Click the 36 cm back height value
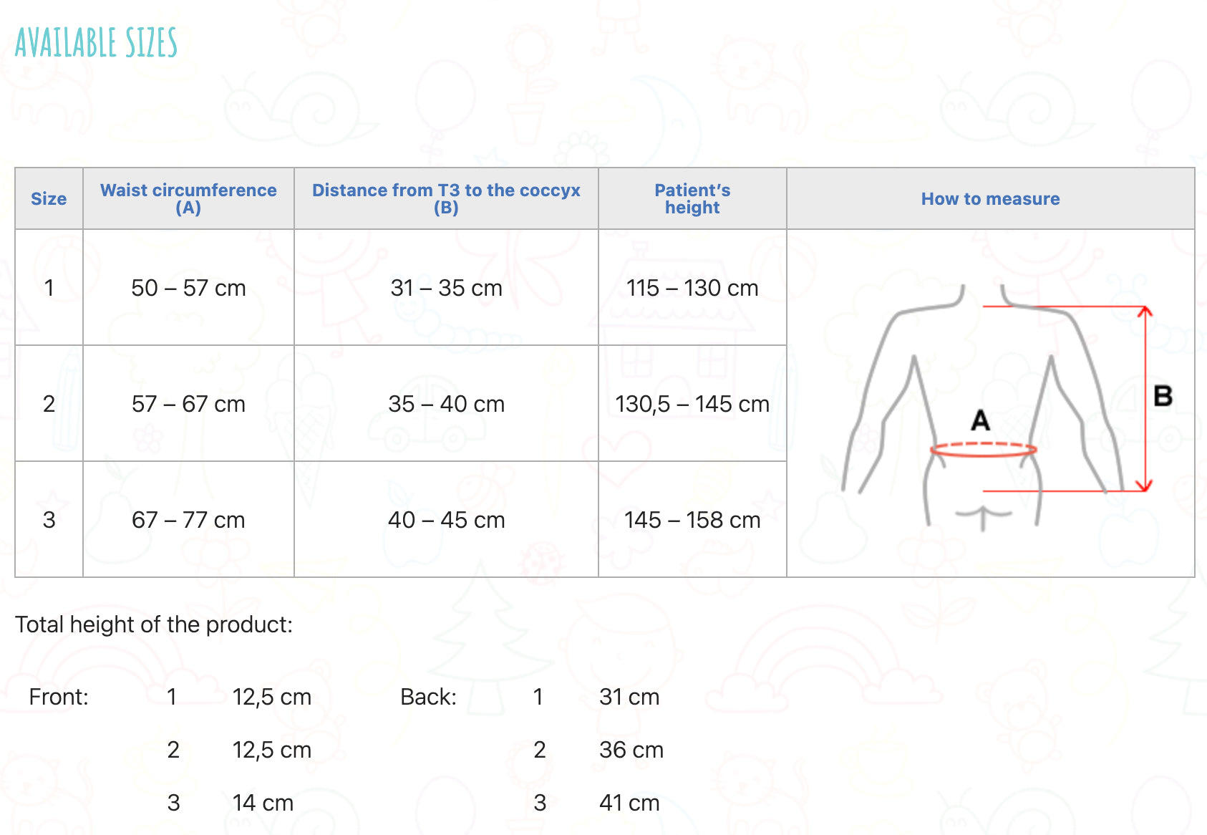The image size is (1207, 835). [x=631, y=750]
